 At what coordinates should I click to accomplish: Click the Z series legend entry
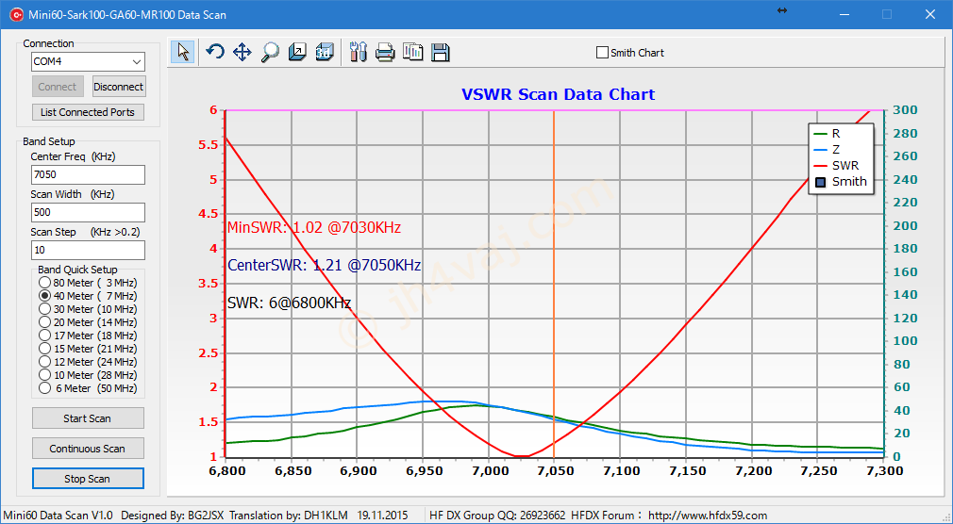tap(827, 149)
